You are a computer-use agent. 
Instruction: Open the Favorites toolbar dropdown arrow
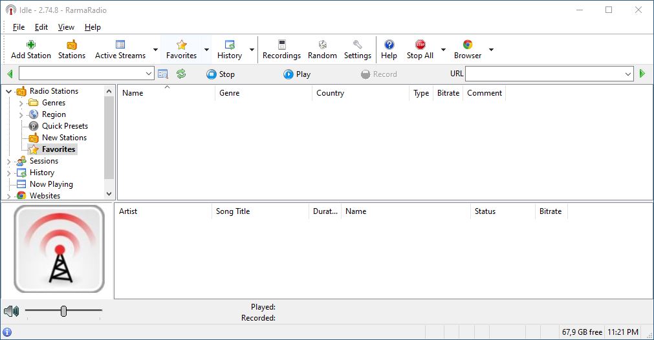point(206,50)
